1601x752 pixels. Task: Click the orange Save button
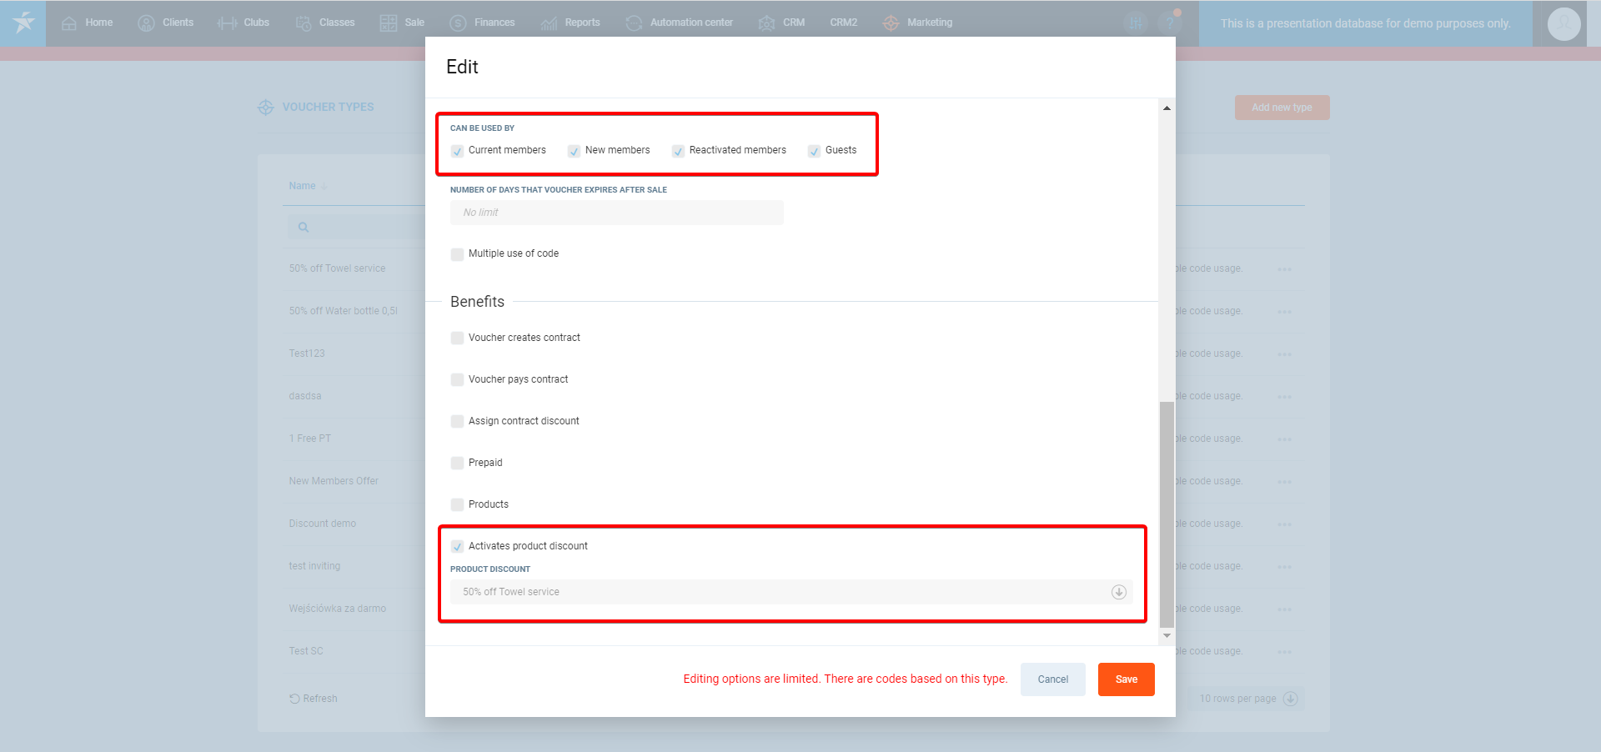1126,679
